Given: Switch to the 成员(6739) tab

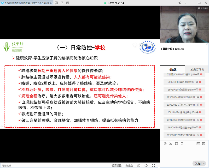Looking at the screenshot, I should point(197,70).
